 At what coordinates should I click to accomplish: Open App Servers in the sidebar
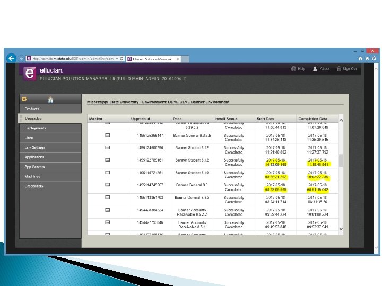click(x=50, y=167)
